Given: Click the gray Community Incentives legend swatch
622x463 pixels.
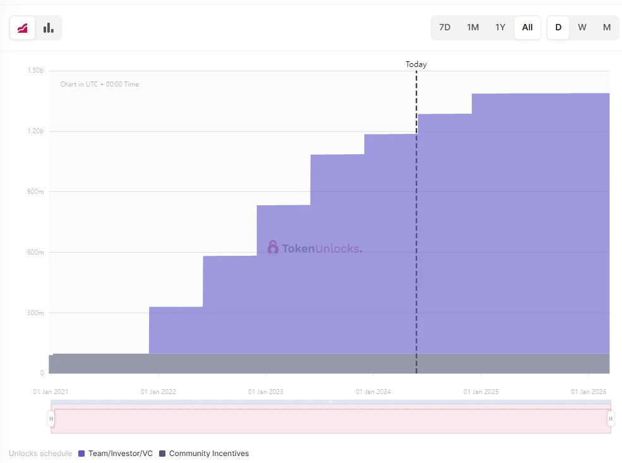Looking at the screenshot, I should click(162, 454).
